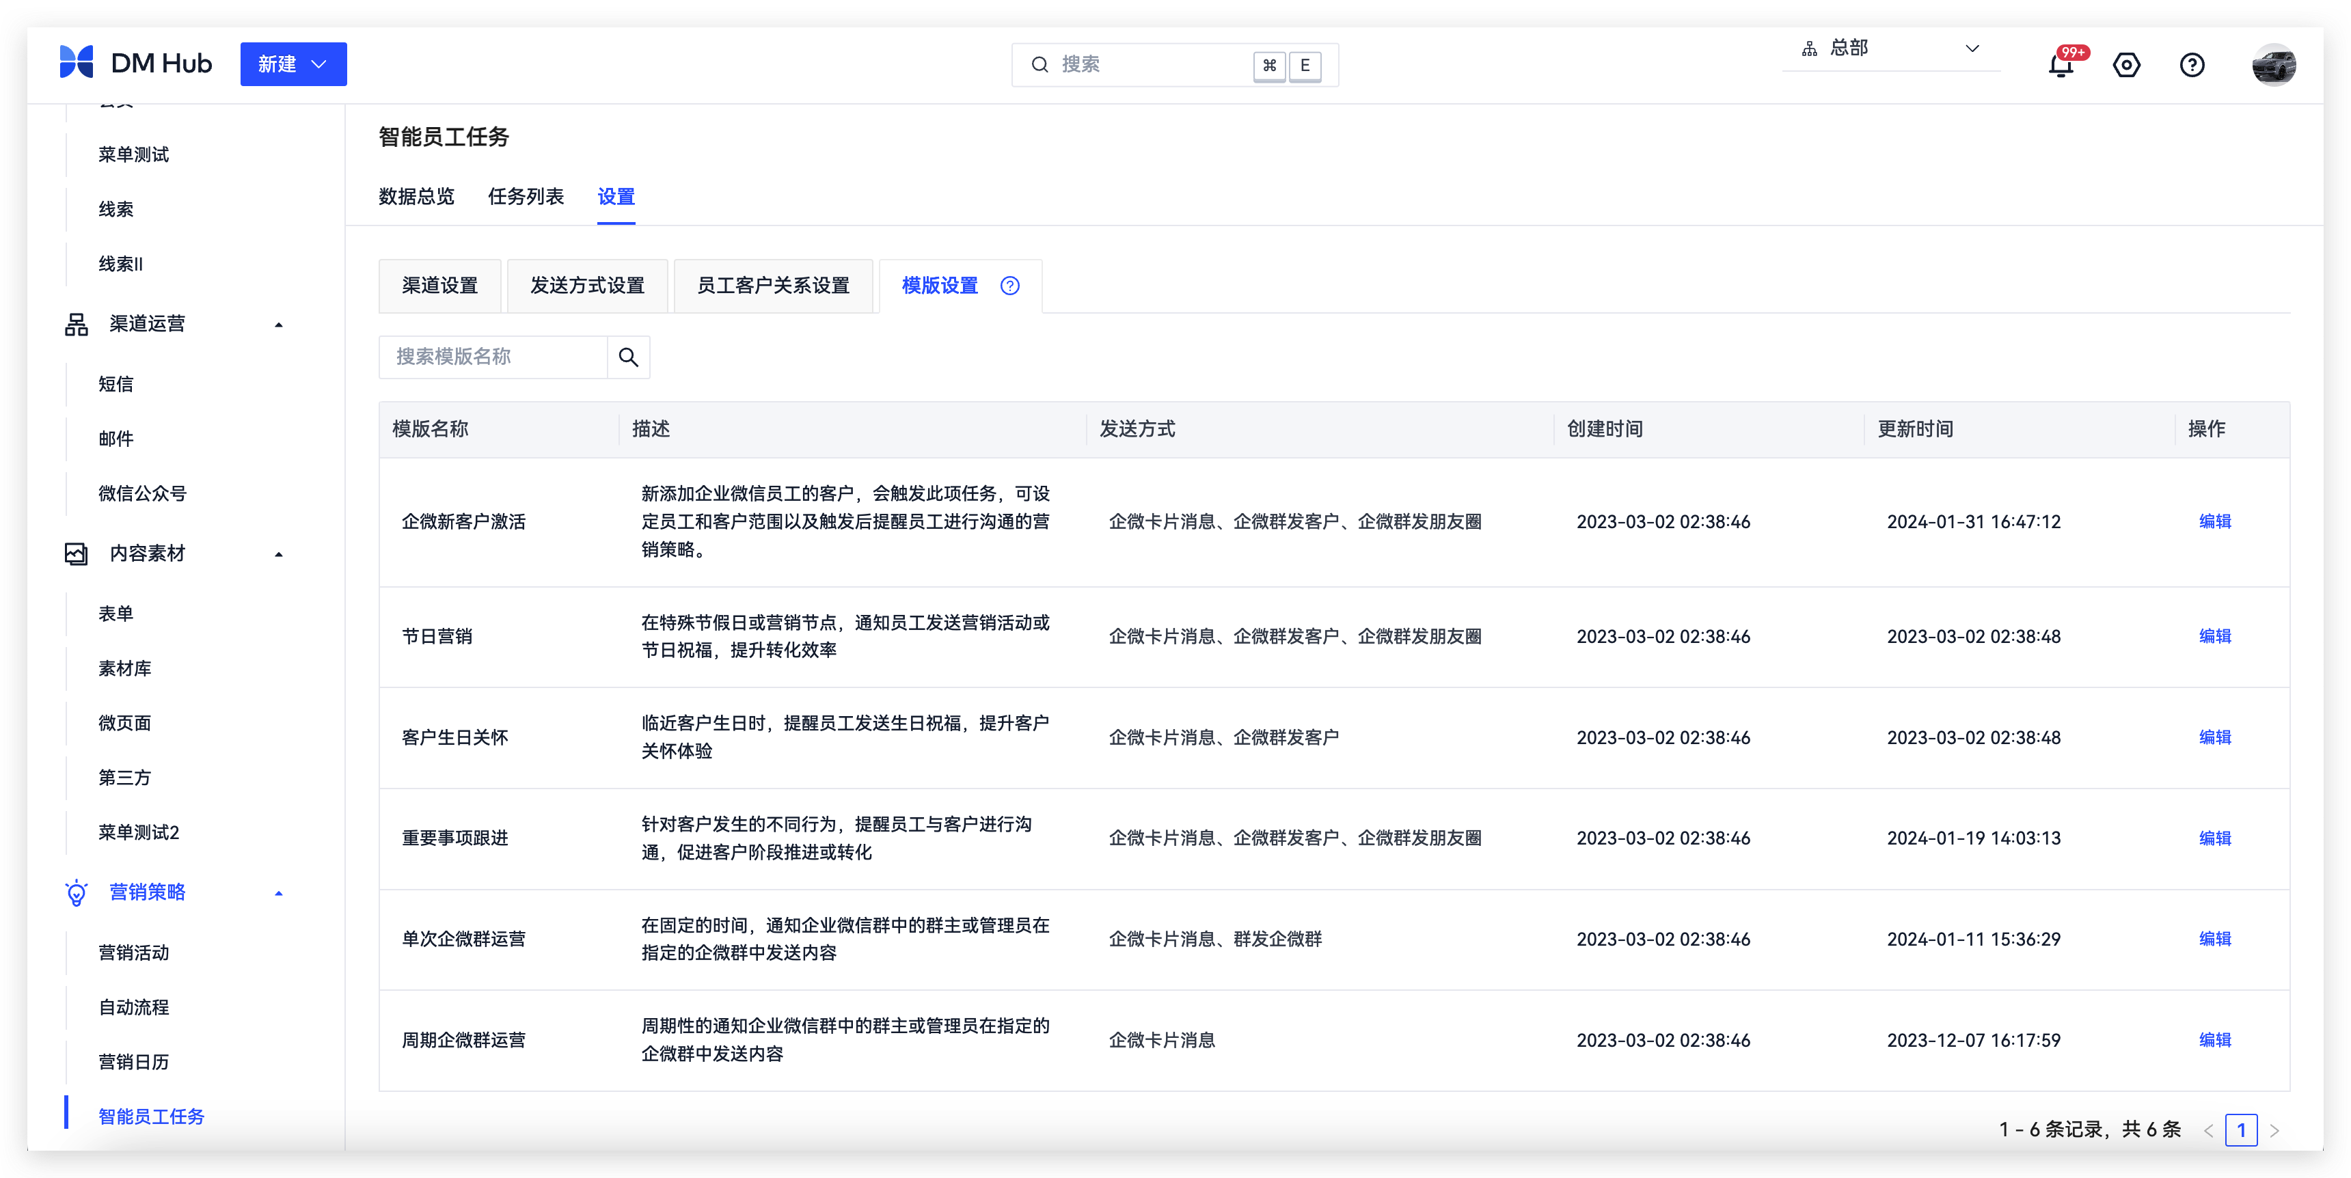Switch to the 任务列表 tab
Viewport: 2351px width, 1178px height.
click(x=526, y=196)
